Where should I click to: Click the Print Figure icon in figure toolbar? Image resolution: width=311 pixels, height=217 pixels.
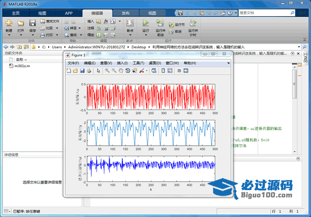pos(89,71)
